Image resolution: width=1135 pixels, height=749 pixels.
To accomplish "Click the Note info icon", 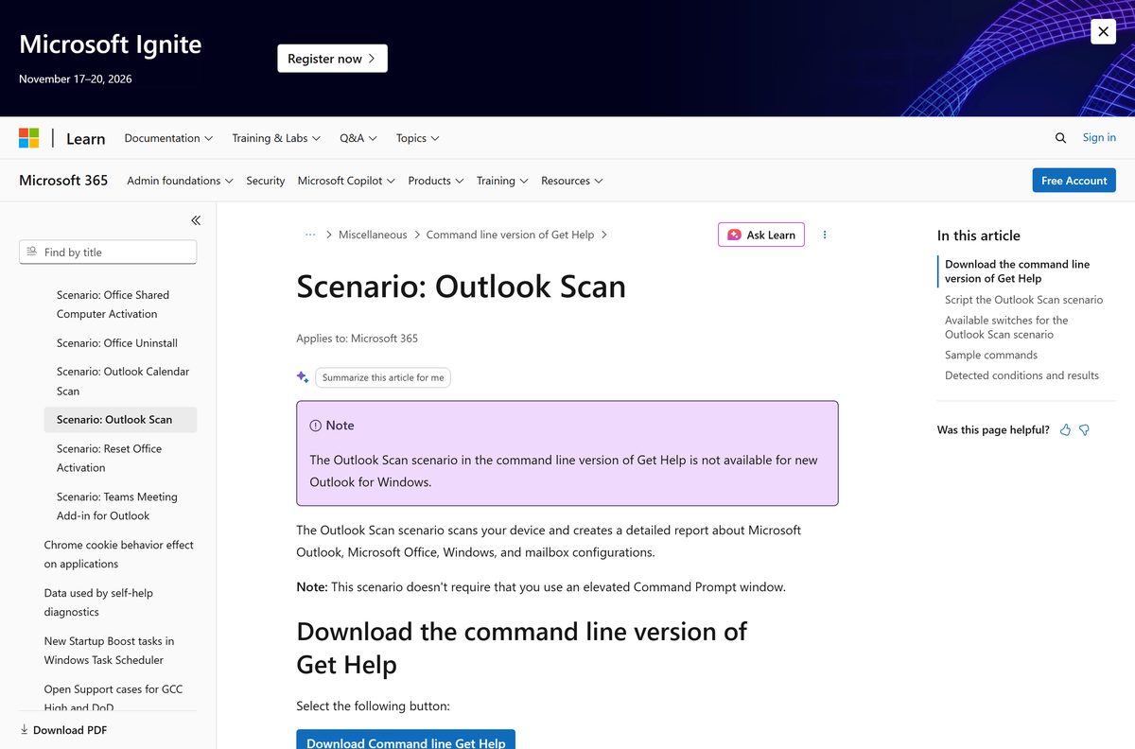I will point(316,426).
